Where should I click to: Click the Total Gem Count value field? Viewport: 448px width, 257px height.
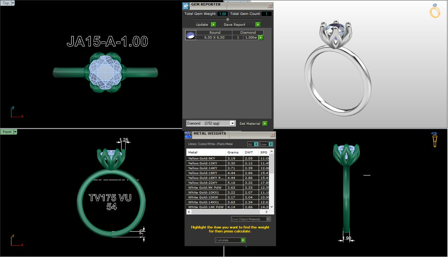tap(266, 14)
